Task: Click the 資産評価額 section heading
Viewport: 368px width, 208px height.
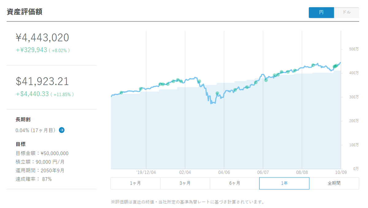Action: tap(24, 12)
